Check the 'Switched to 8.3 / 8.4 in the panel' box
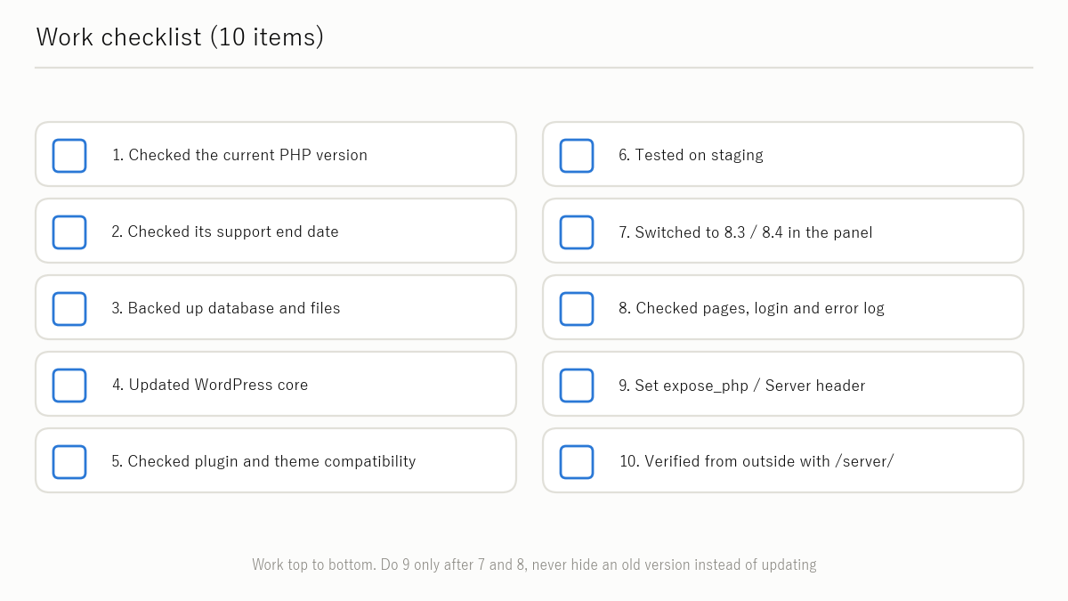This screenshot has height=601, width=1068. pyautogui.click(x=577, y=231)
